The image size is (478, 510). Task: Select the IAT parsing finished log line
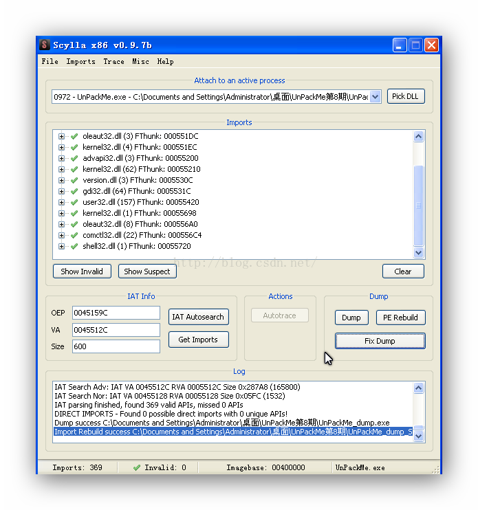149,405
